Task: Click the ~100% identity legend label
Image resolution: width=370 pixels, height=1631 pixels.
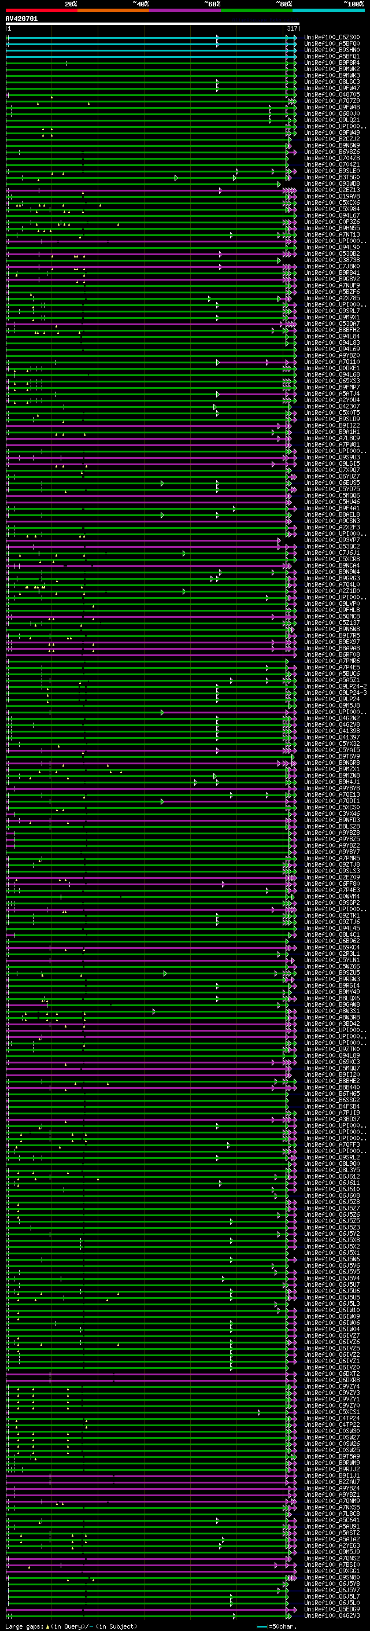Action: click(354, 4)
